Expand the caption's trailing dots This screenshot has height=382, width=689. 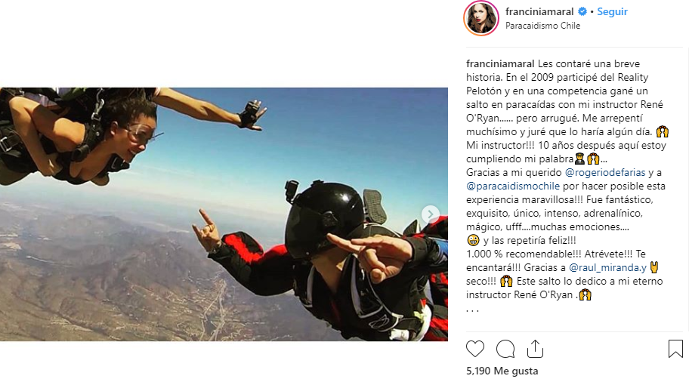point(472,310)
